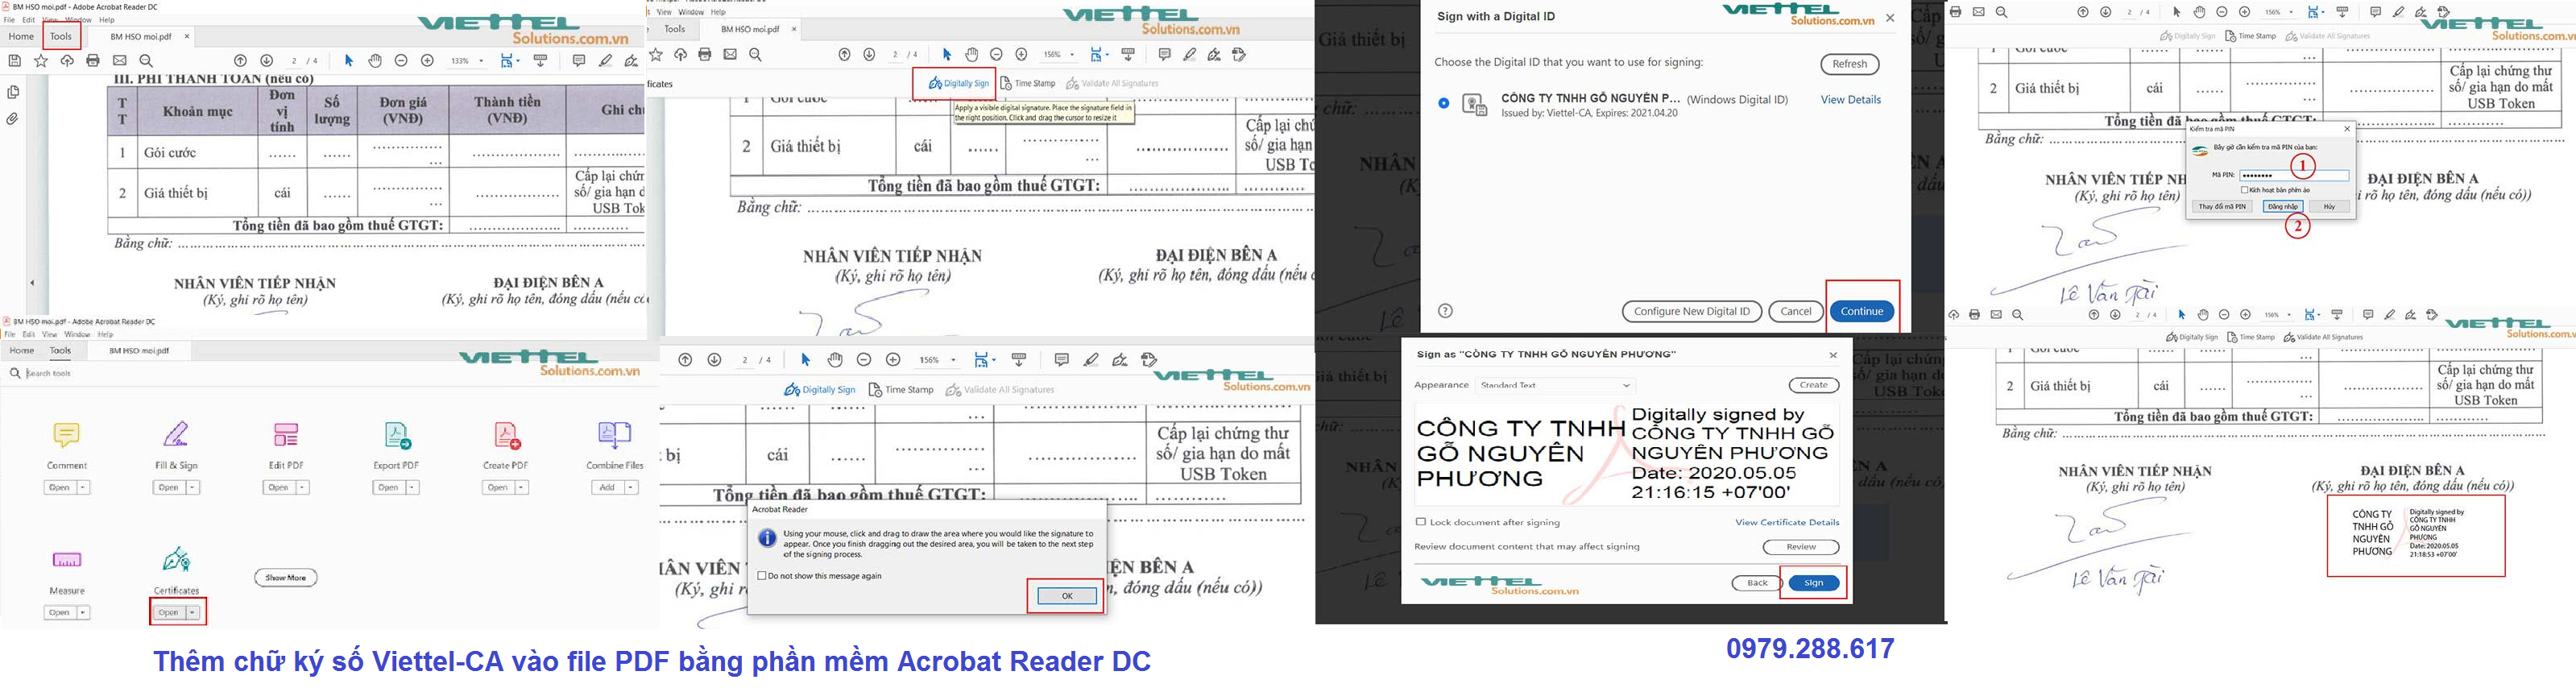The image size is (2576, 688).
Task: Star bookmark icon in the 133% zoom window
Action: 41,61
